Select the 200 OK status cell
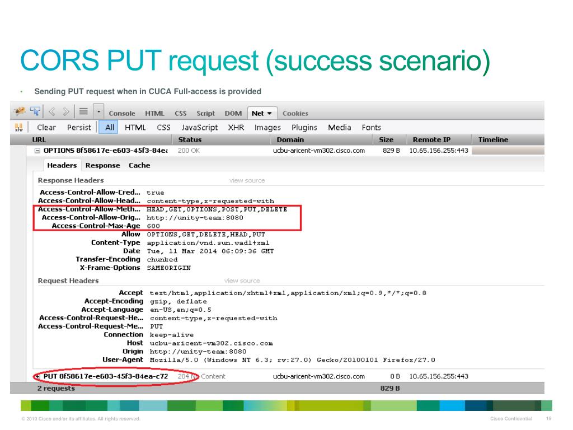 click(x=189, y=151)
